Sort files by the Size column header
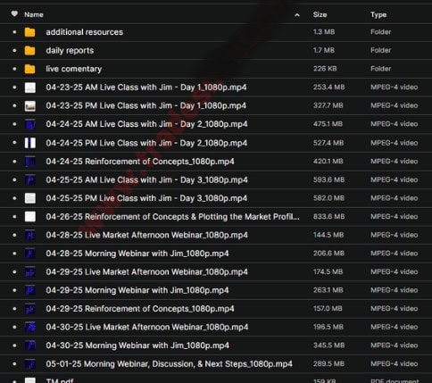 (320, 14)
